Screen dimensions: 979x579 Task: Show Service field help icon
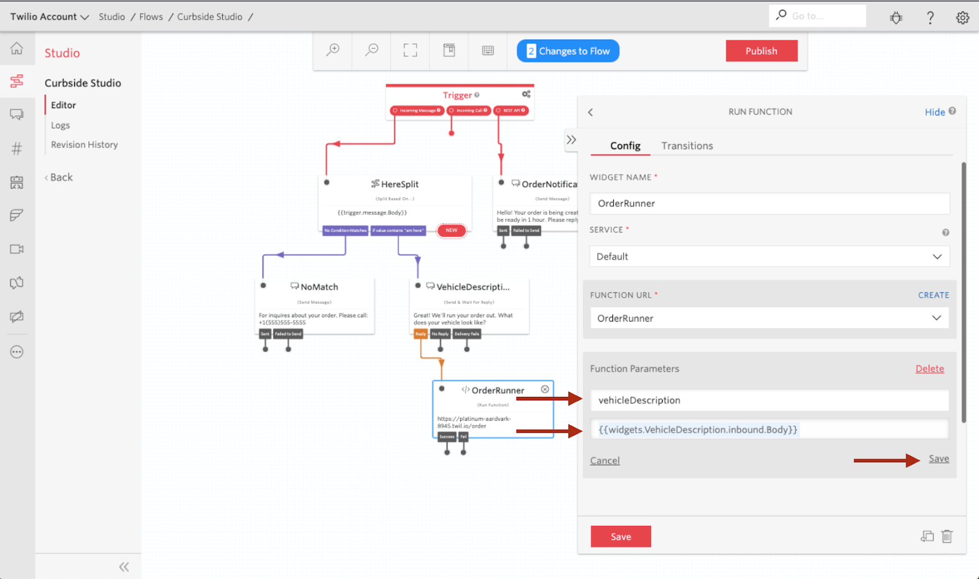pos(945,232)
